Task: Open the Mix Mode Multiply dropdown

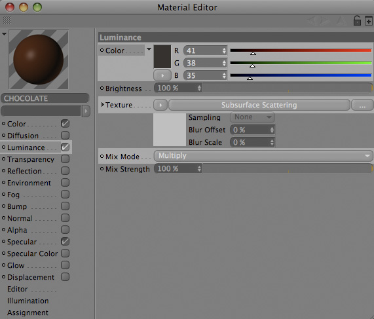Action: [263, 156]
